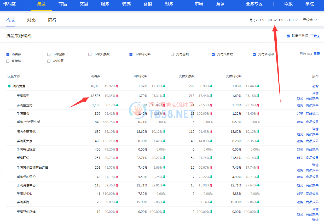Enable the 下单买家数 checkbox
Viewport: 324px width, 221px height.
[x=90, y=54]
